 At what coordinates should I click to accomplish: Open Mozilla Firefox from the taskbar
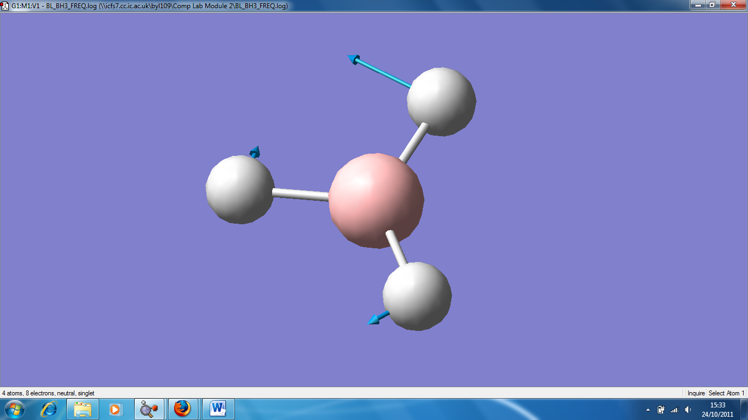coord(182,409)
